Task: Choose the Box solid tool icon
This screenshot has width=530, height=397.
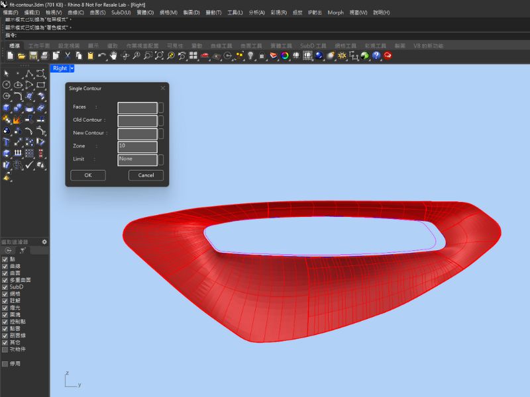Action: (7, 108)
